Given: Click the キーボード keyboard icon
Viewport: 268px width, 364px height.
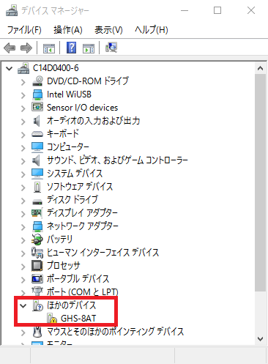Looking at the screenshot, I should (x=37, y=134).
